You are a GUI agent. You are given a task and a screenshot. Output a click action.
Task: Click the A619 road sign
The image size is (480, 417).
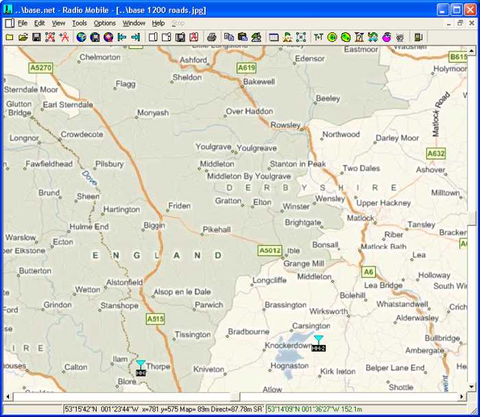(x=246, y=68)
